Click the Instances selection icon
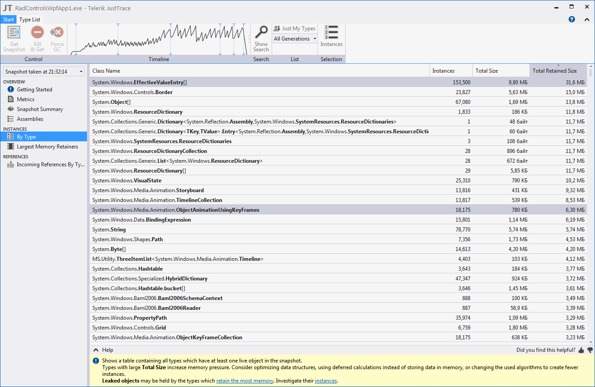The height and width of the screenshot is (387, 595). [x=331, y=33]
